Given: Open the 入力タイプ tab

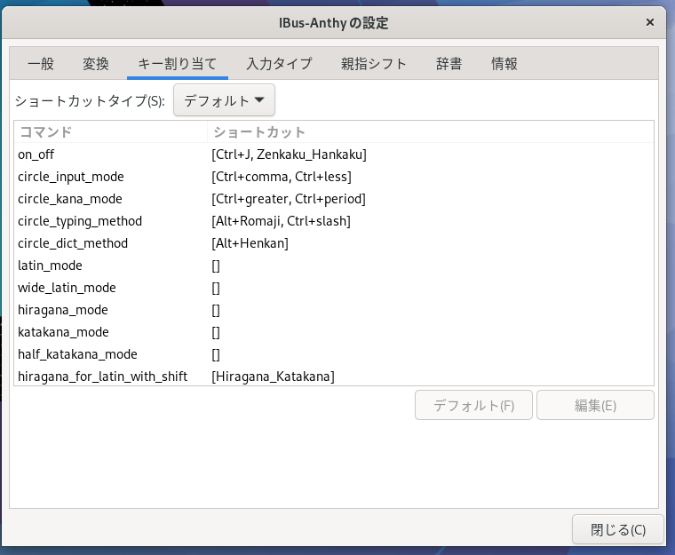Looking at the screenshot, I should tap(279, 64).
